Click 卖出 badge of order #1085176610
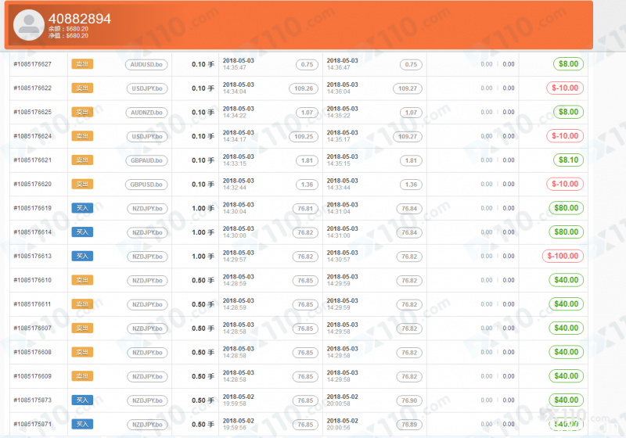Image resolution: width=626 pixels, height=438 pixels. pos(82,280)
